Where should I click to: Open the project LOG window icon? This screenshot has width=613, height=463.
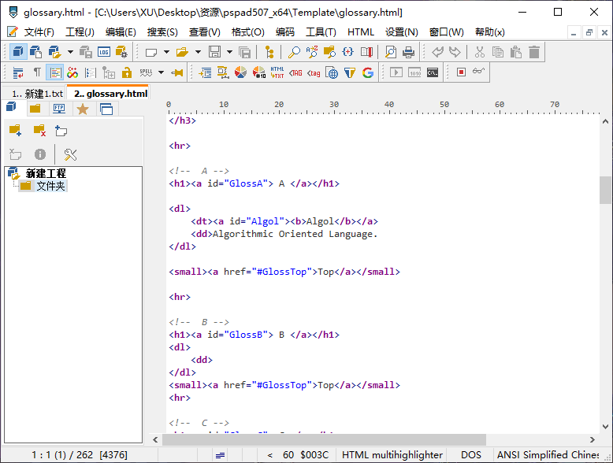pos(103,51)
